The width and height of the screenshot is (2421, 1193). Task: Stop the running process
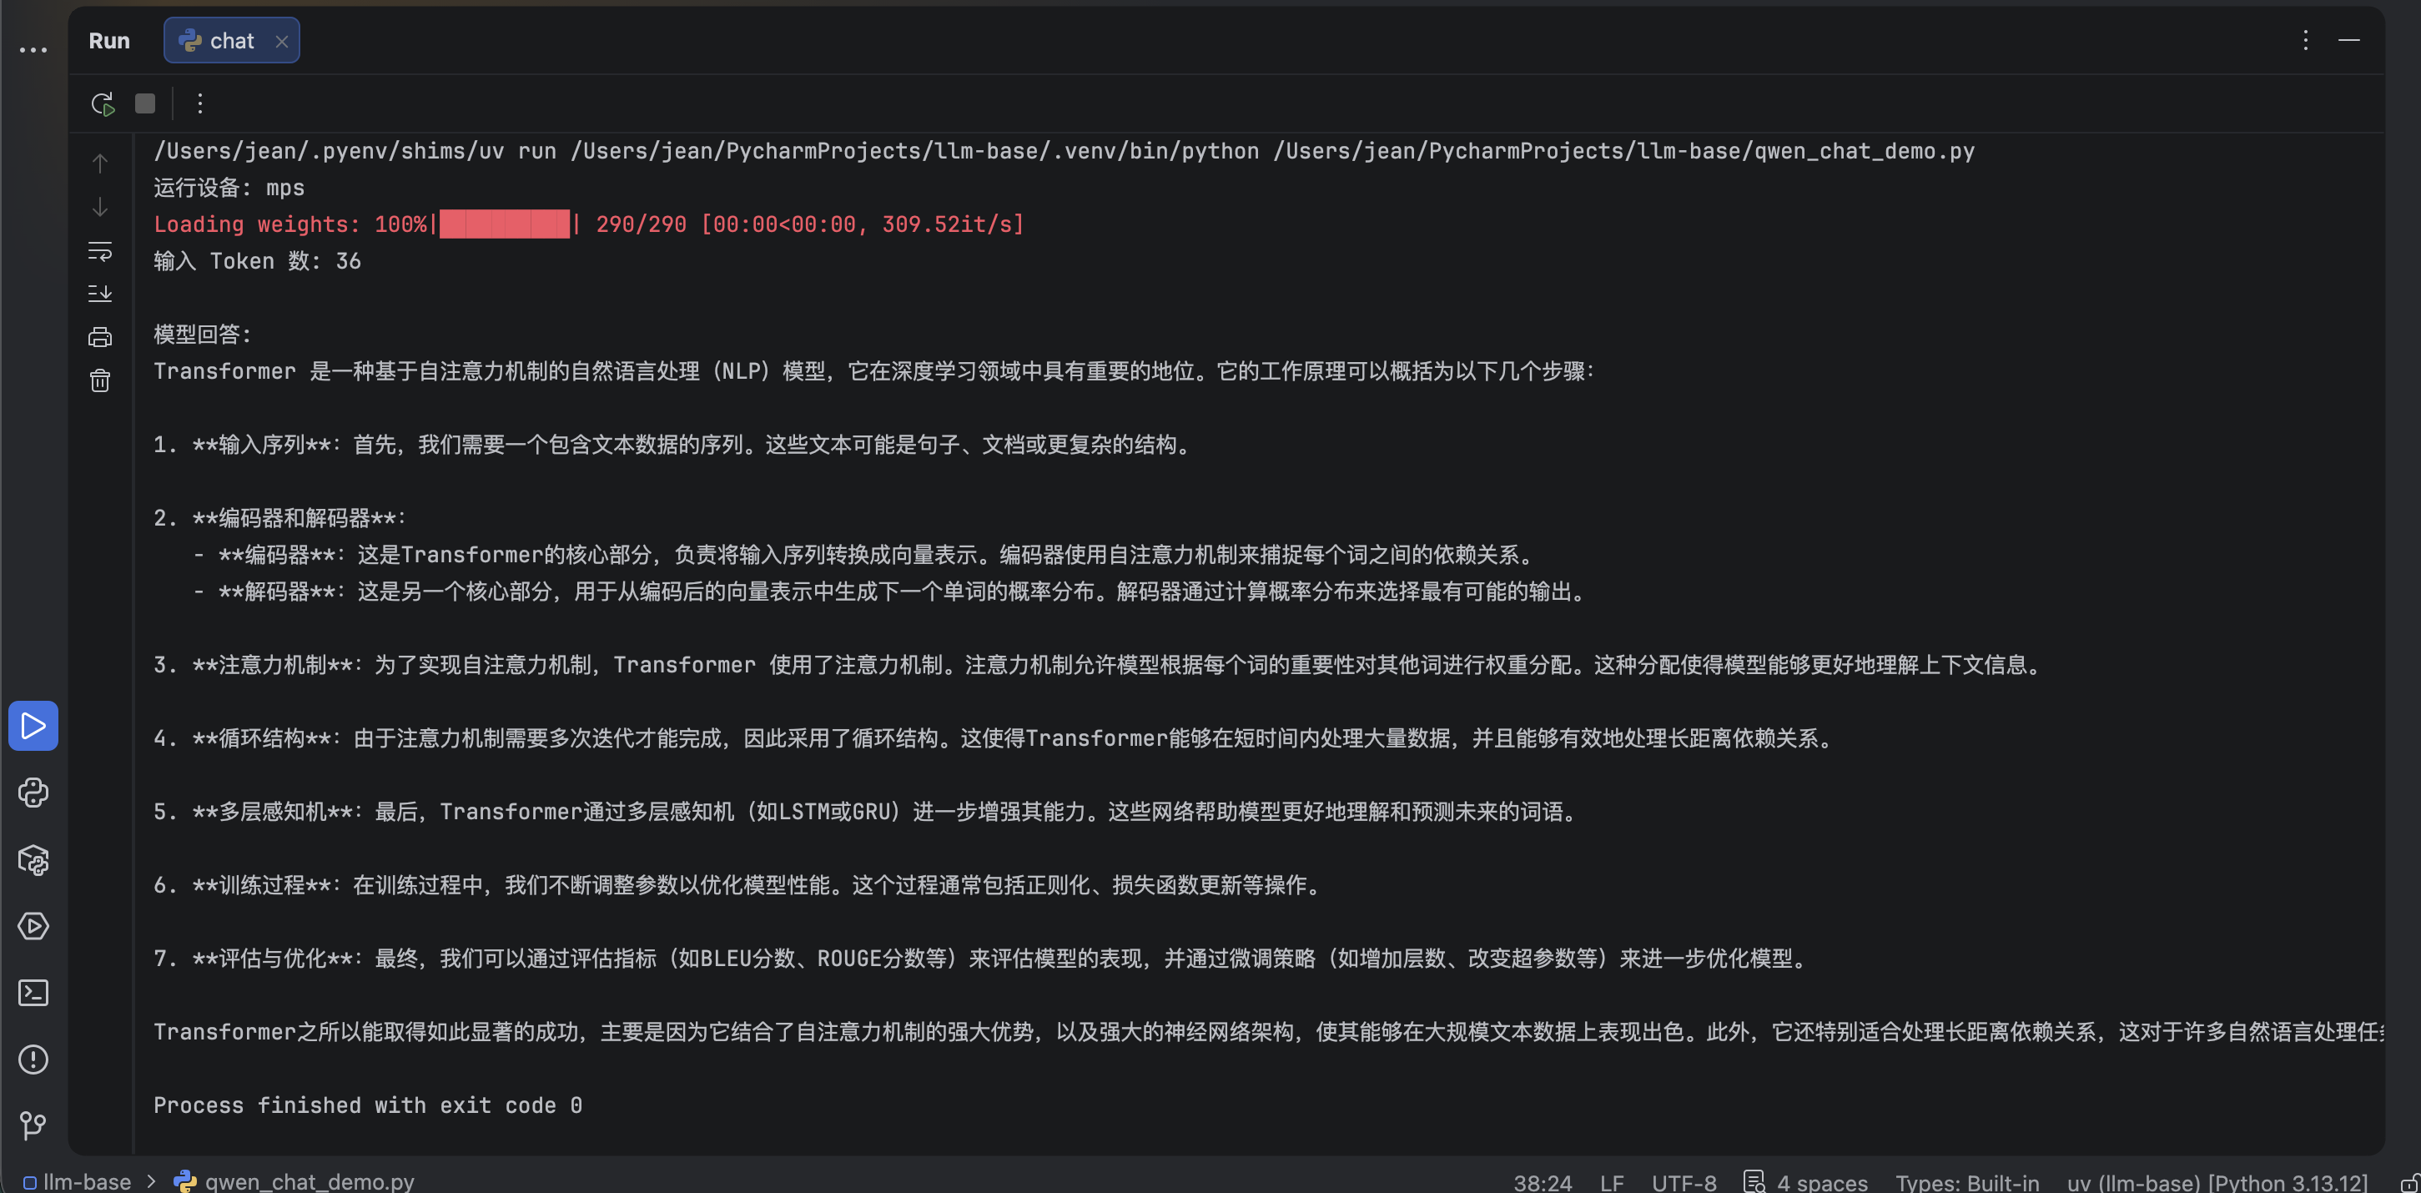pyautogui.click(x=144, y=103)
